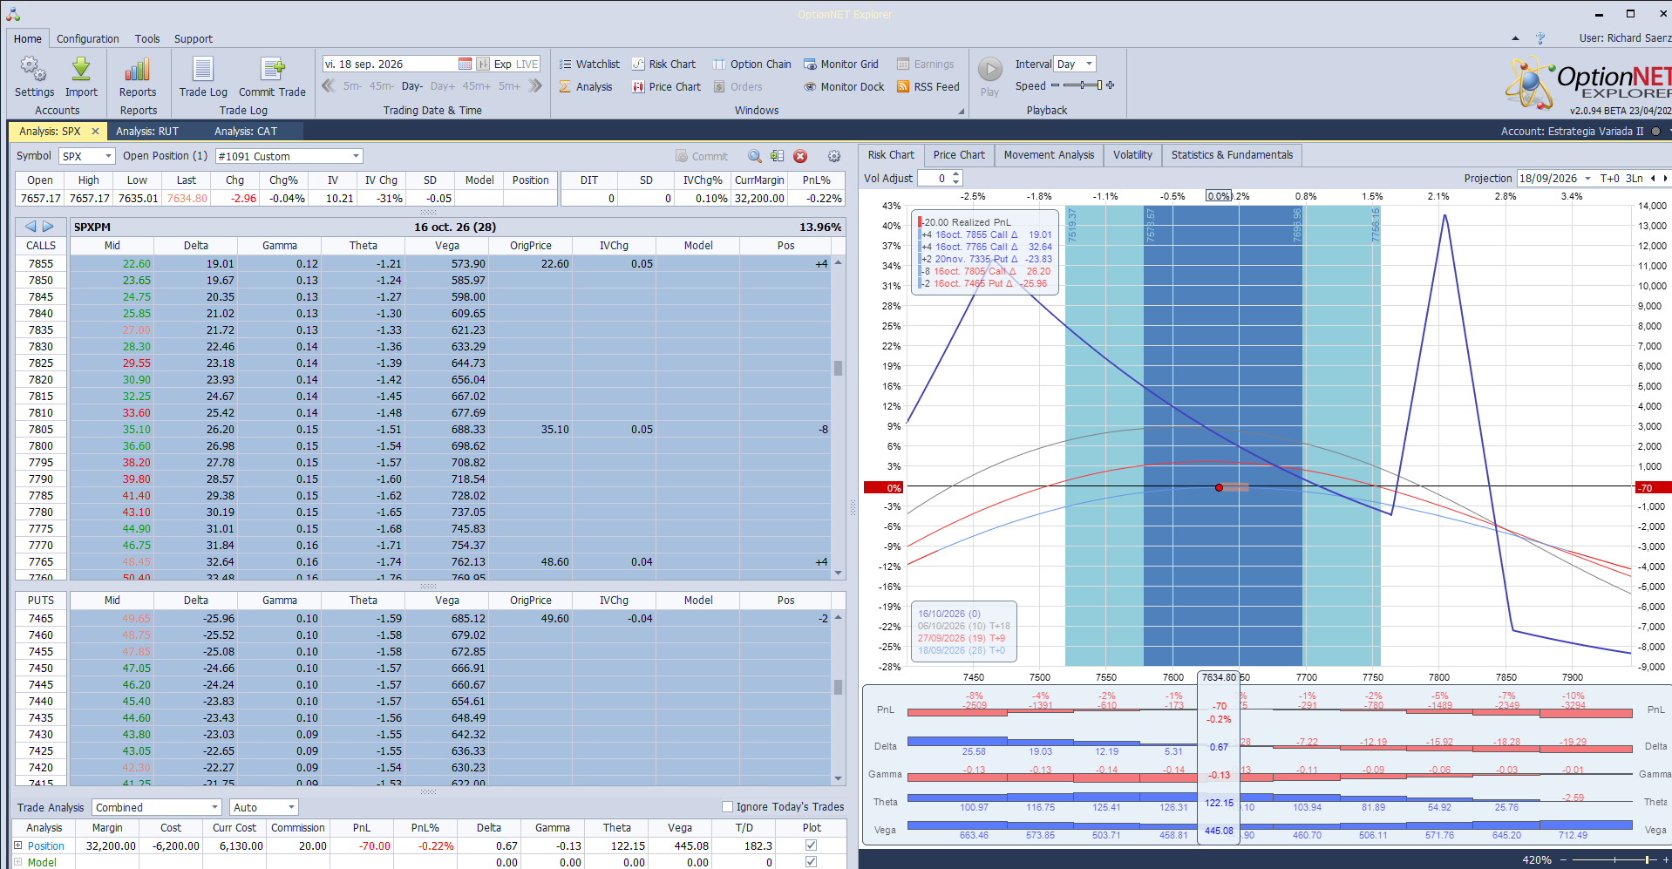This screenshot has width=1672, height=869.
Task: Switch to the Analysis: RUT tab
Action: 147,131
